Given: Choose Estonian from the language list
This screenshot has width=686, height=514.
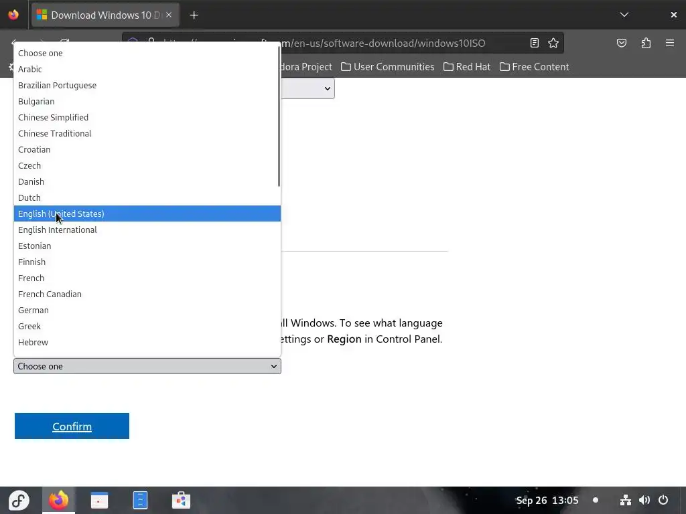Looking at the screenshot, I should click(x=147, y=246).
